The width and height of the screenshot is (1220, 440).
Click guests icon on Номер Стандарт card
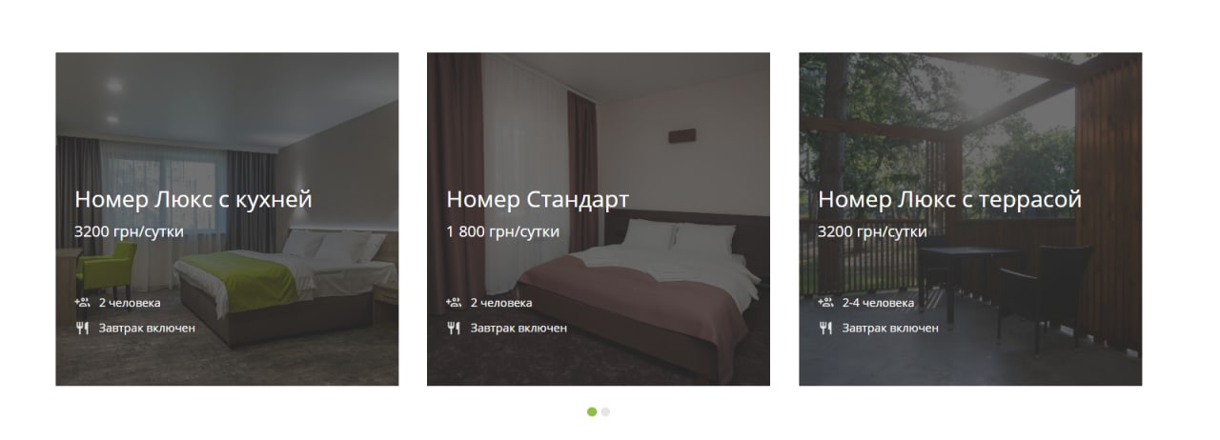tap(454, 303)
